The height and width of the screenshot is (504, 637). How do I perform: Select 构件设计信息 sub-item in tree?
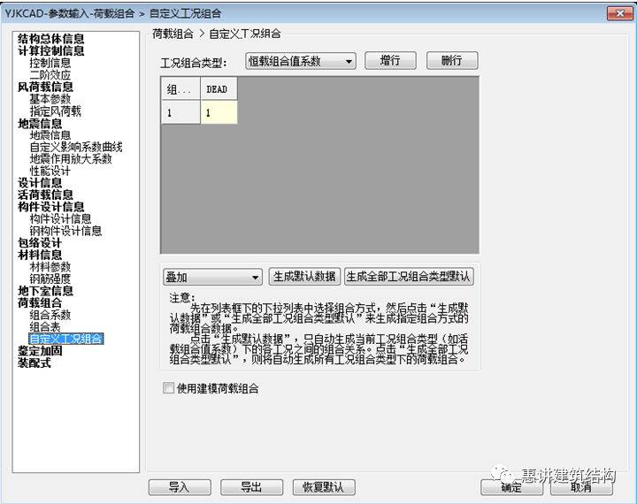point(60,219)
